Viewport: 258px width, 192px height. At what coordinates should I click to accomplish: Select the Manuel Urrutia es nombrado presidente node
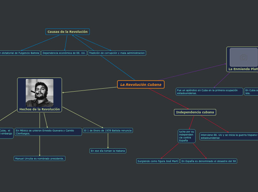pos(40,158)
